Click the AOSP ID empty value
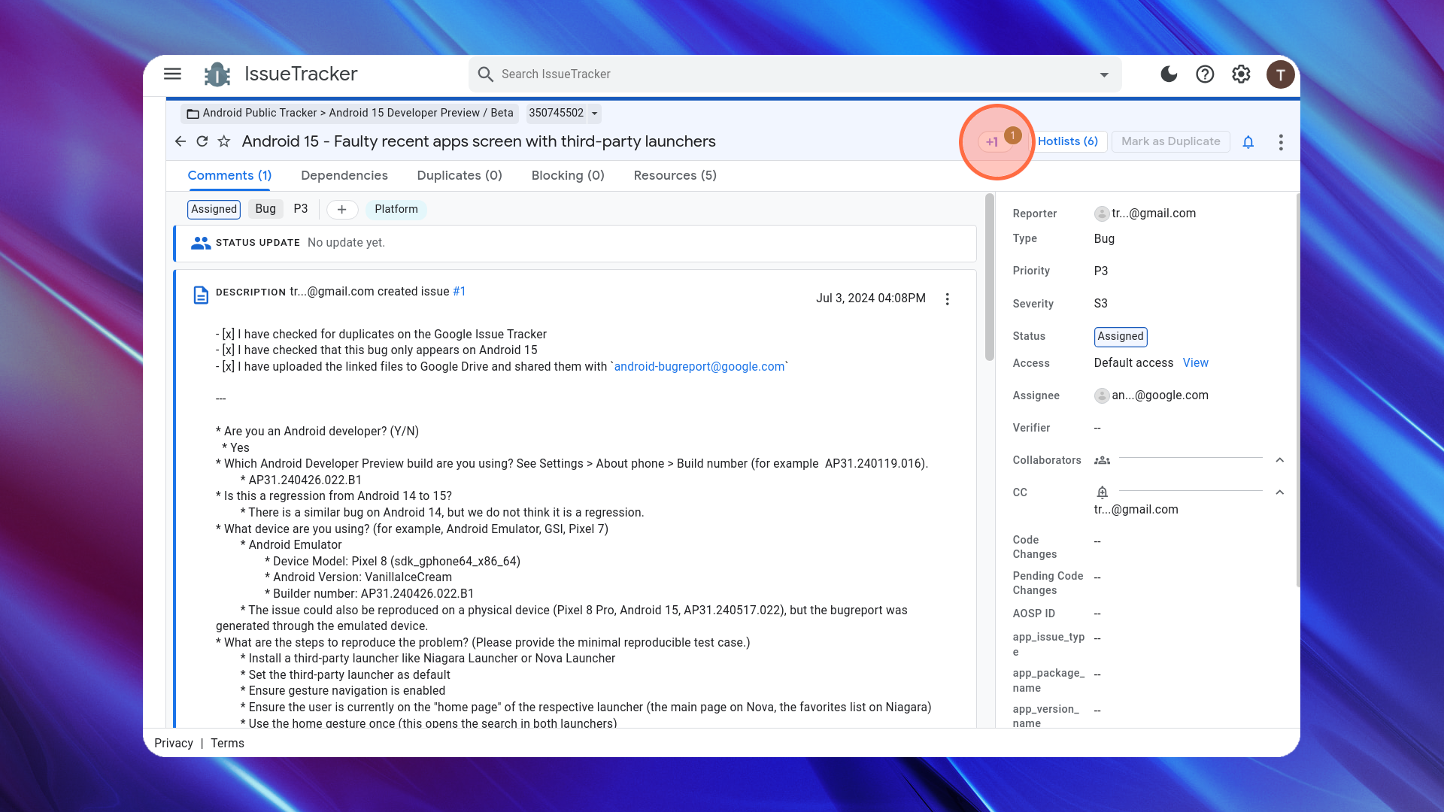1444x812 pixels. pyautogui.click(x=1097, y=614)
